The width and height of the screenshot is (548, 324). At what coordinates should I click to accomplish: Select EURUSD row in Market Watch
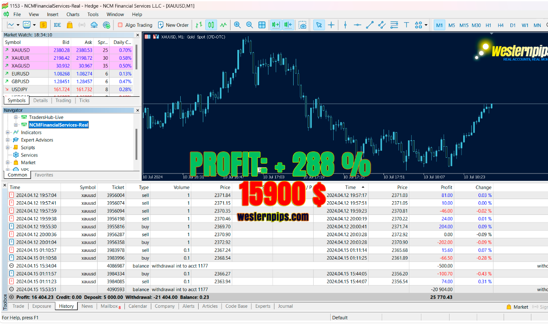pyautogui.click(x=68, y=74)
